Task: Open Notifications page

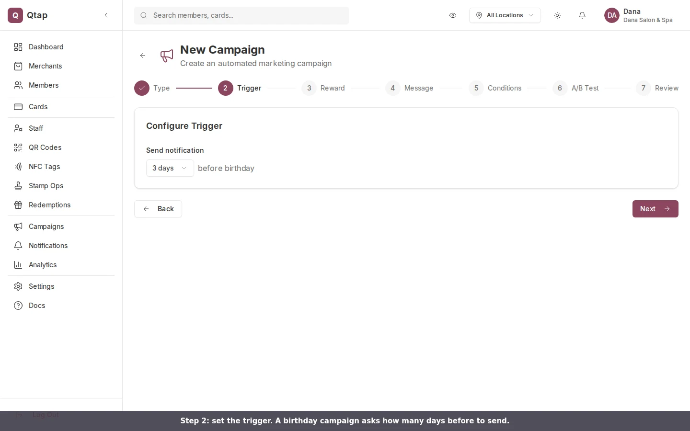Action: (x=61, y=246)
